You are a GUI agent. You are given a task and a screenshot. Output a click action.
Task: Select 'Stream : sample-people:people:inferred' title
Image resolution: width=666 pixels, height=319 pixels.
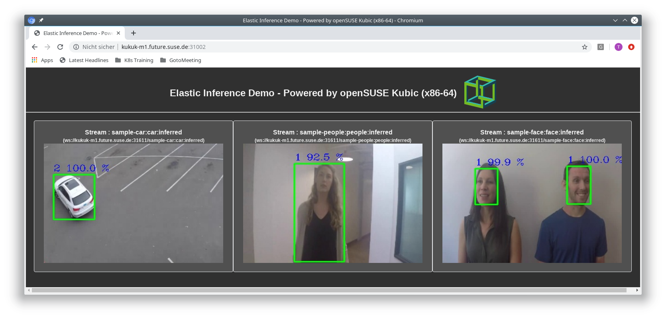pos(333,132)
